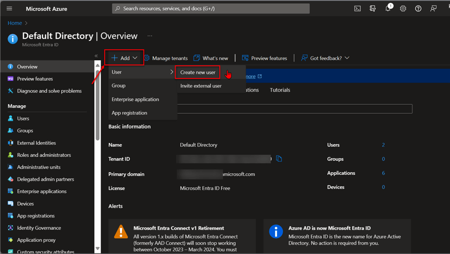Switch to the Tutorials tab
The height and width of the screenshot is (254, 450).
[x=280, y=90]
